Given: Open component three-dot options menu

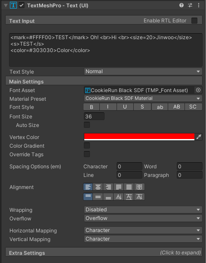Looking at the screenshot, I should point(199,5).
